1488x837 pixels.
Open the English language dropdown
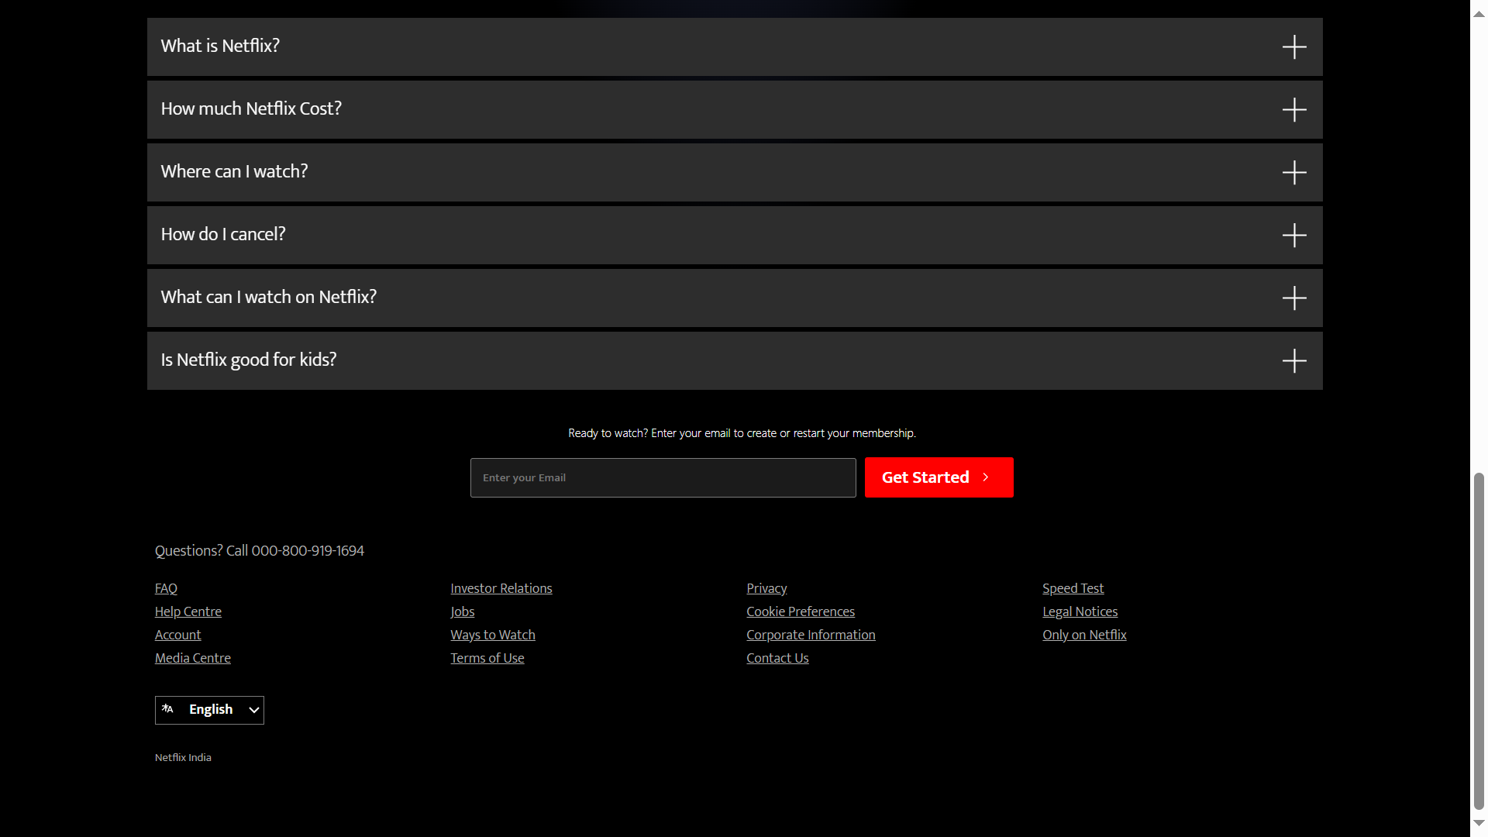[x=210, y=710]
